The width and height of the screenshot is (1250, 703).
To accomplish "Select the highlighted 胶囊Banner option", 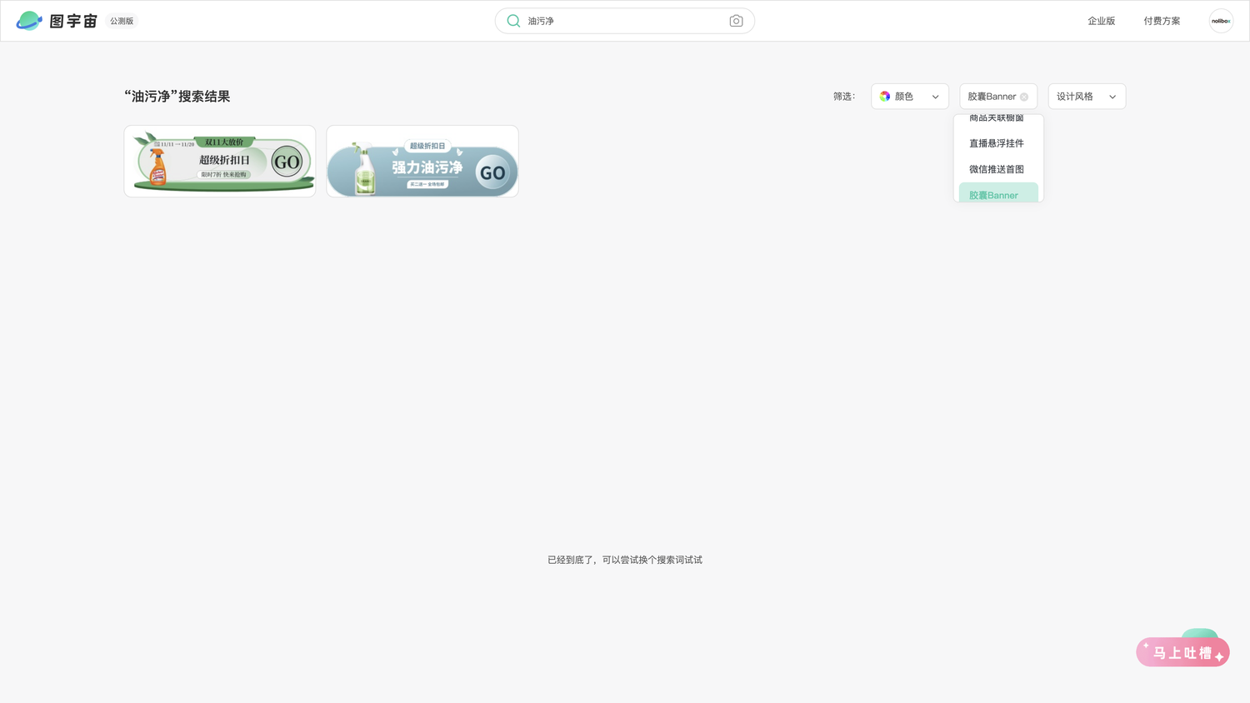I will [x=998, y=192].
